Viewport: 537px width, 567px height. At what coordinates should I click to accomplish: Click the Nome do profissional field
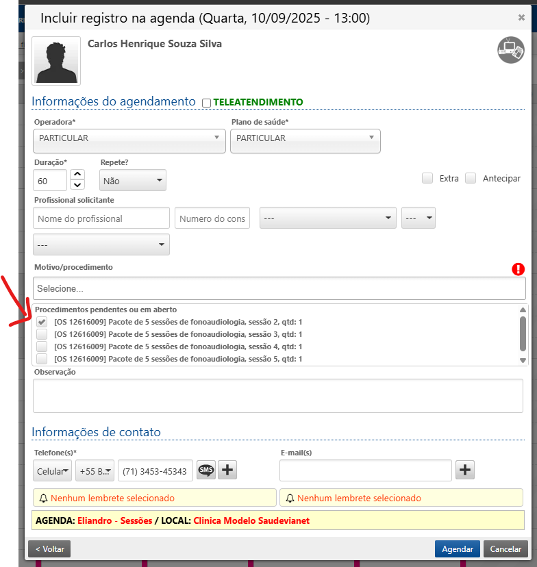click(101, 218)
